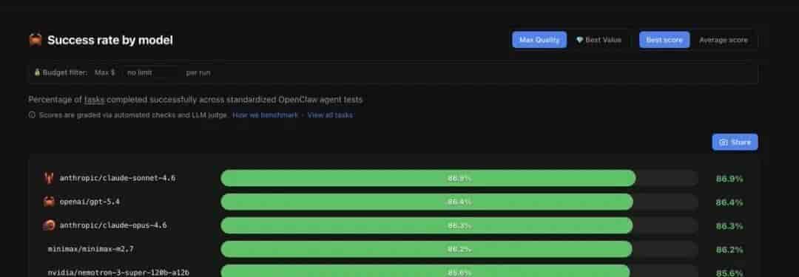
Task: Select the Max Quality toggle
Action: point(539,40)
